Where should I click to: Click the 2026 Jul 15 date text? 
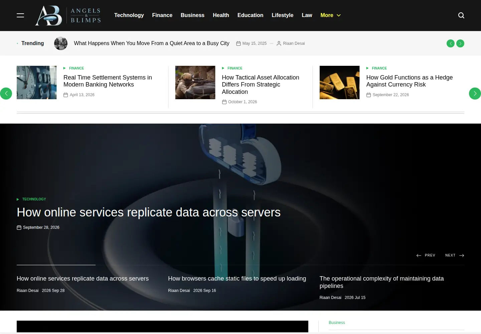(x=355, y=298)
